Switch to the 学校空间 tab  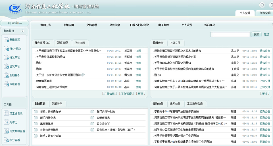pyautogui.click(x=263, y=13)
